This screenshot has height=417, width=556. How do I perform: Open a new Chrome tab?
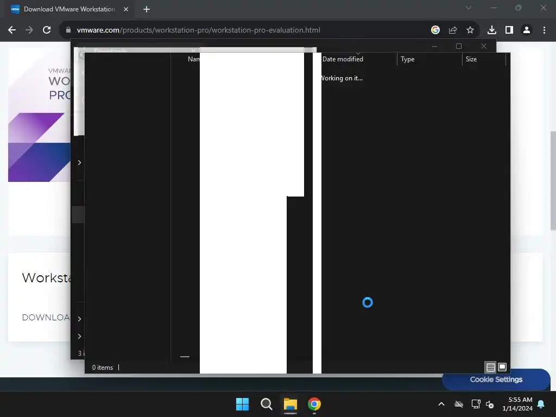[147, 9]
